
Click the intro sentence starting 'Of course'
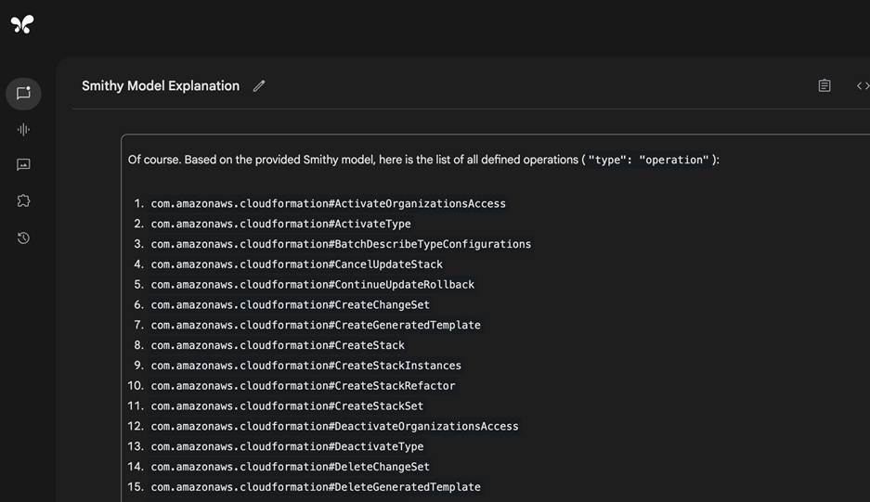pos(423,160)
